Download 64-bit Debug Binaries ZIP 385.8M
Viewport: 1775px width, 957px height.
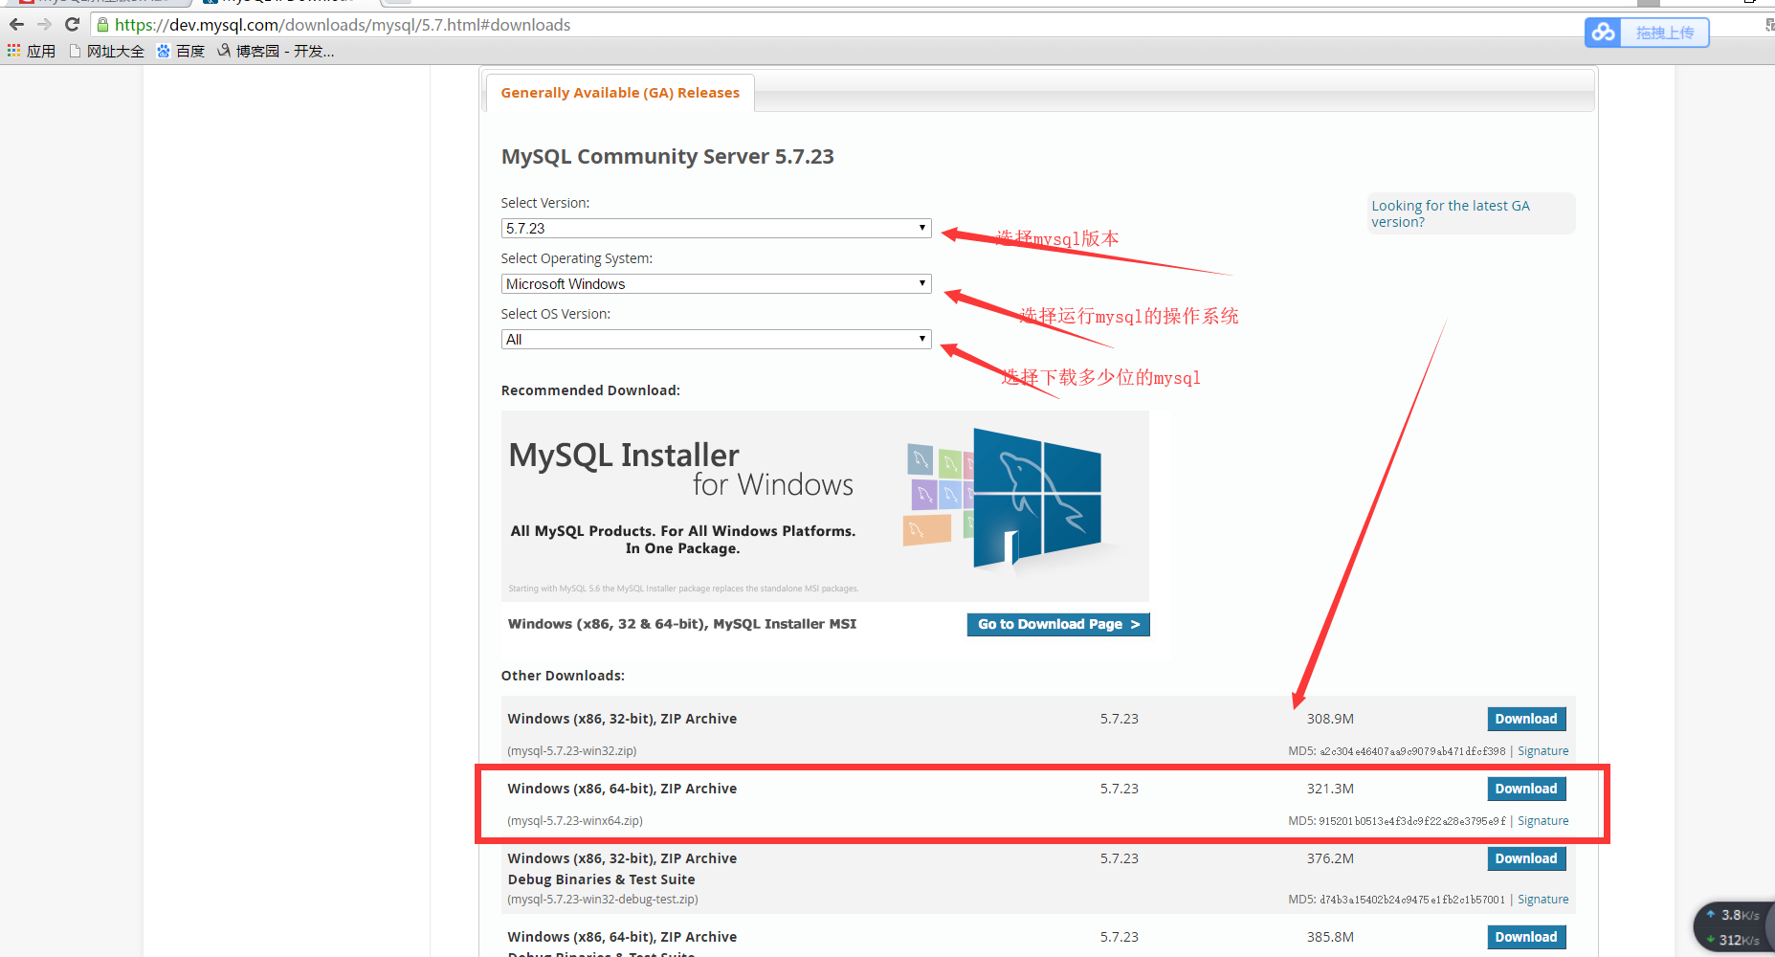[1526, 937]
